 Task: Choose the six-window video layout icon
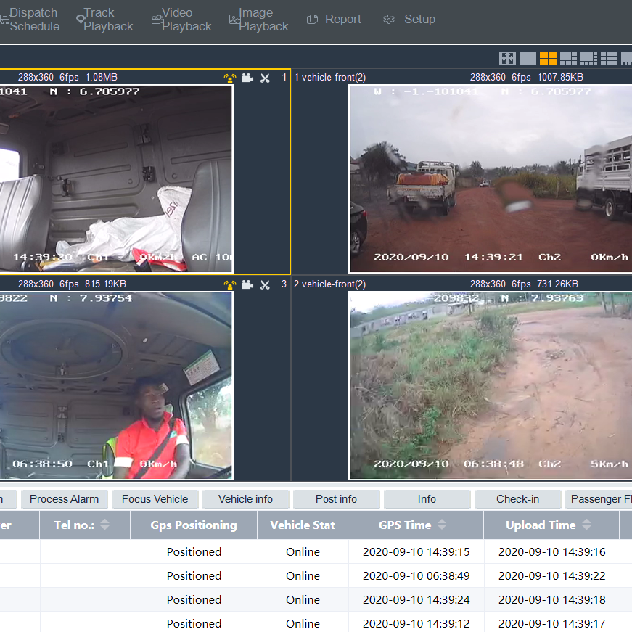pyautogui.click(x=568, y=59)
